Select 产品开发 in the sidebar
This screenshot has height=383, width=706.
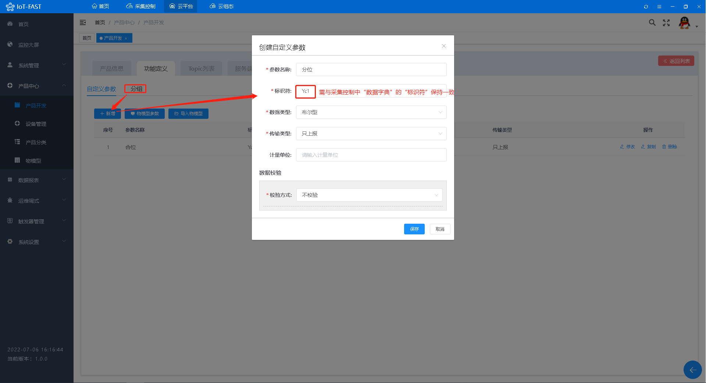[37, 105]
